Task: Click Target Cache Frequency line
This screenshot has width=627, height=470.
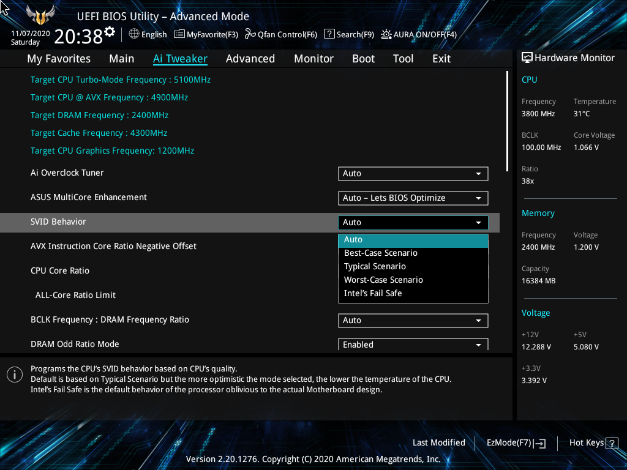Action: pyautogui.click(x=99, y=133)
